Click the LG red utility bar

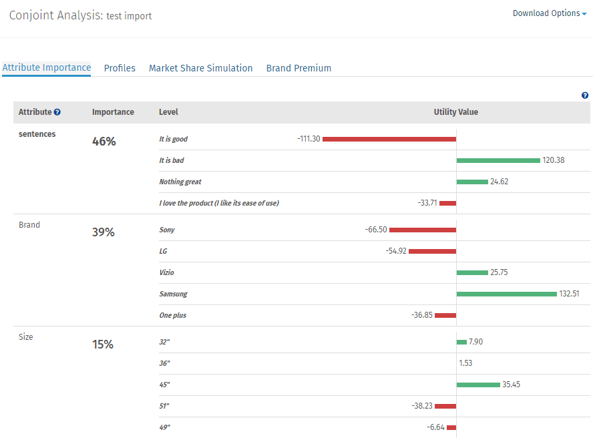pos(432,251)
